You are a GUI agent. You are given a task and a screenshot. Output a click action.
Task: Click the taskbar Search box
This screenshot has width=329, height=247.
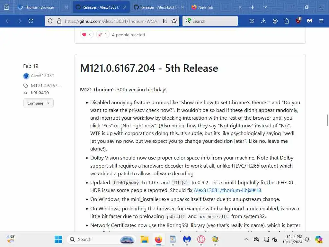coord(101,239)
